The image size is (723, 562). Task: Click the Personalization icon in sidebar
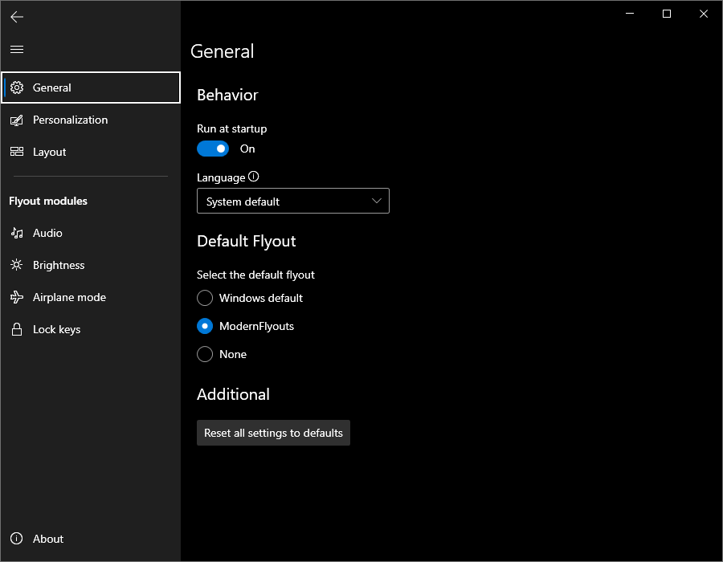(17, 120)
